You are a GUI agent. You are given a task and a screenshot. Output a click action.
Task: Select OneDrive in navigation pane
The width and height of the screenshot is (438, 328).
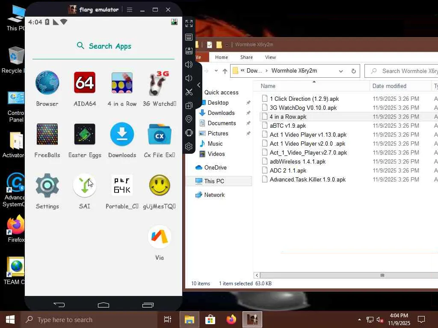tap(215, 167)
